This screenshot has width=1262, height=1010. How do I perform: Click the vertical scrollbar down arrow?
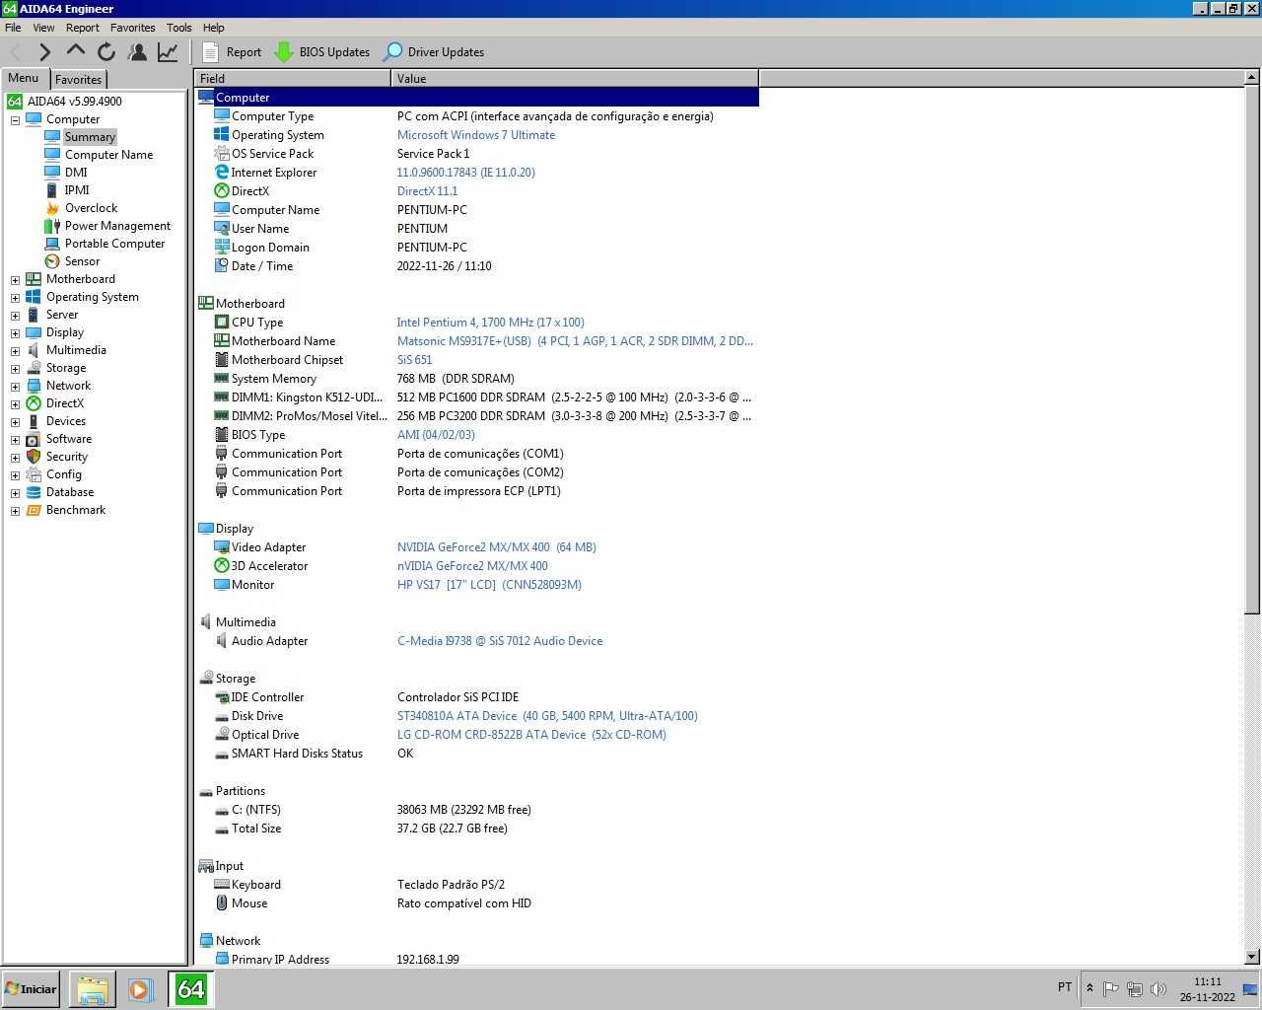coord(1252,956)
